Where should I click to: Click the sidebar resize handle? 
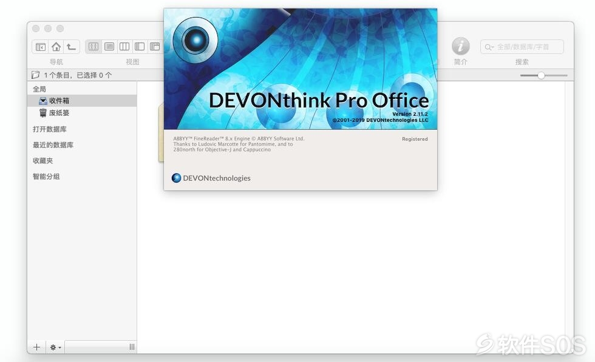coord(132,347)
